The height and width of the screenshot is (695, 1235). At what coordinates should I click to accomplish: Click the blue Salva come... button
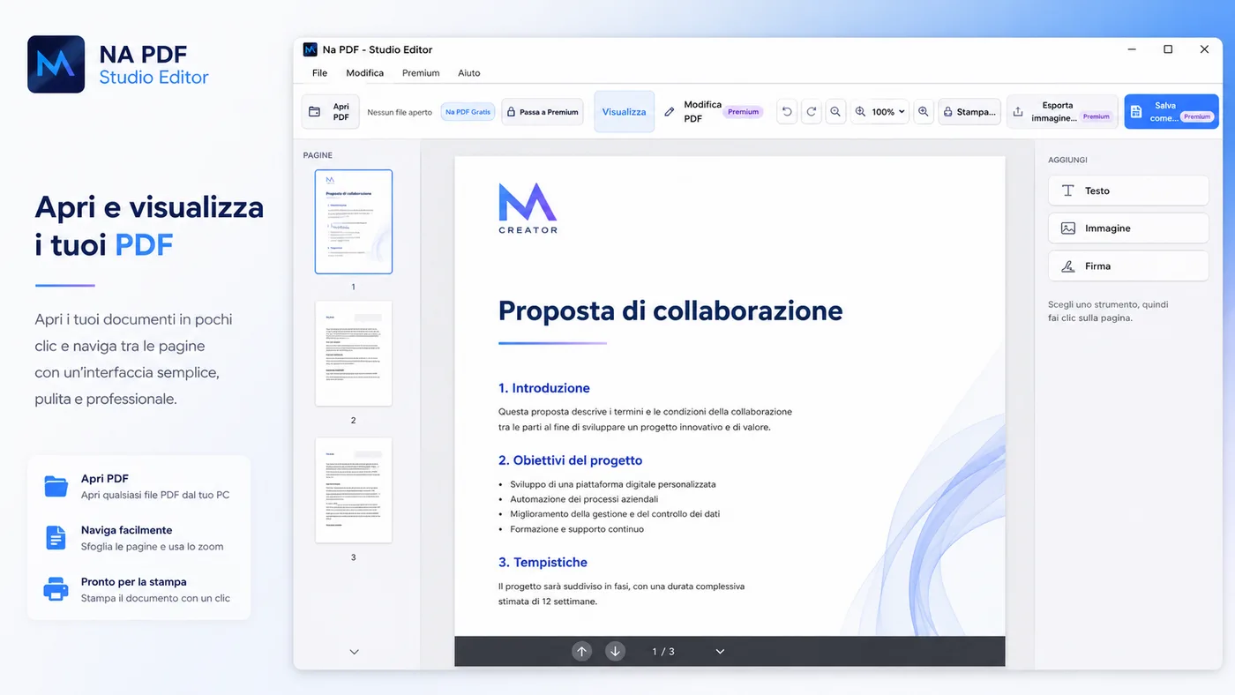[1171, 112]
